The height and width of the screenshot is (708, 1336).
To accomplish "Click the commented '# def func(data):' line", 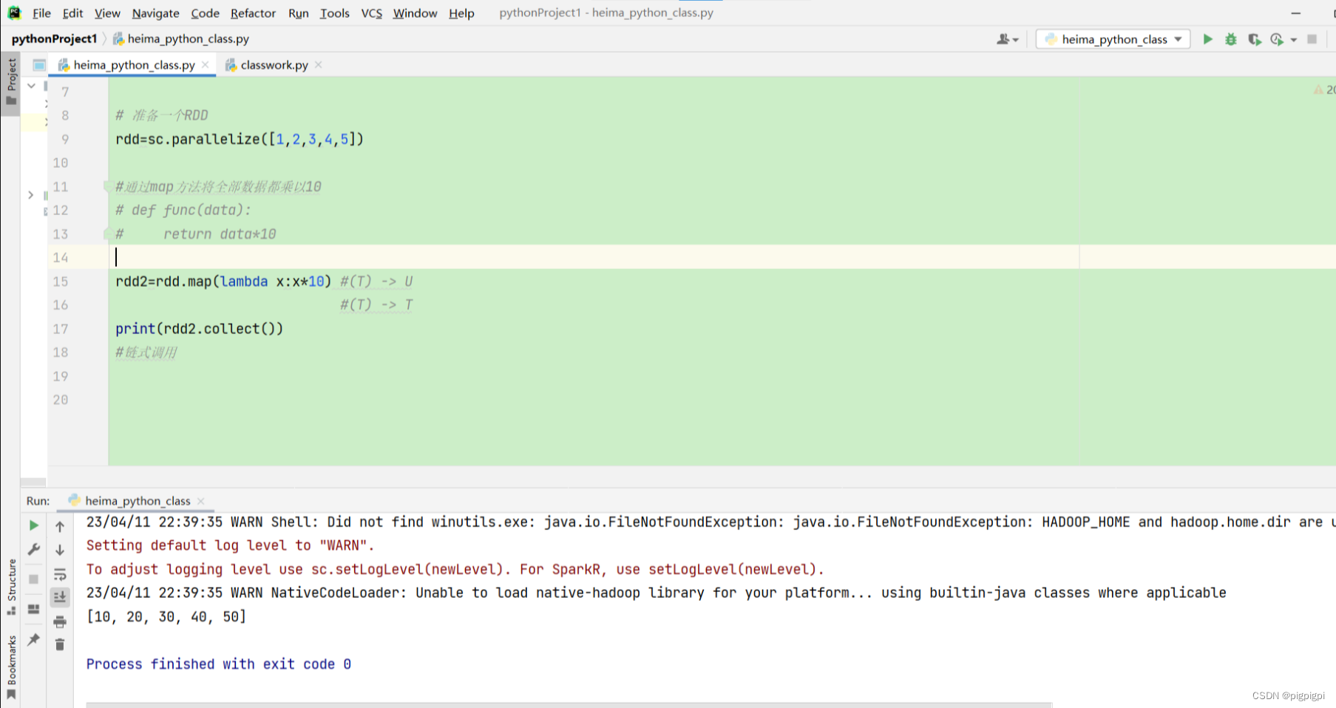I will point(183,210).
